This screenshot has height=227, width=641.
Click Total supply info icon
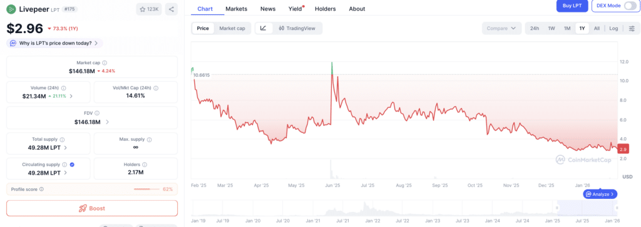point(62,139)
